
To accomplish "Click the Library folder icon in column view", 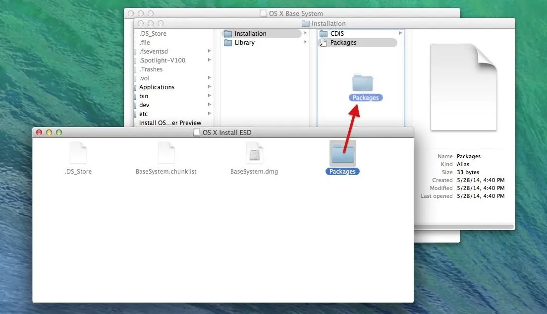I will (228, 43).
